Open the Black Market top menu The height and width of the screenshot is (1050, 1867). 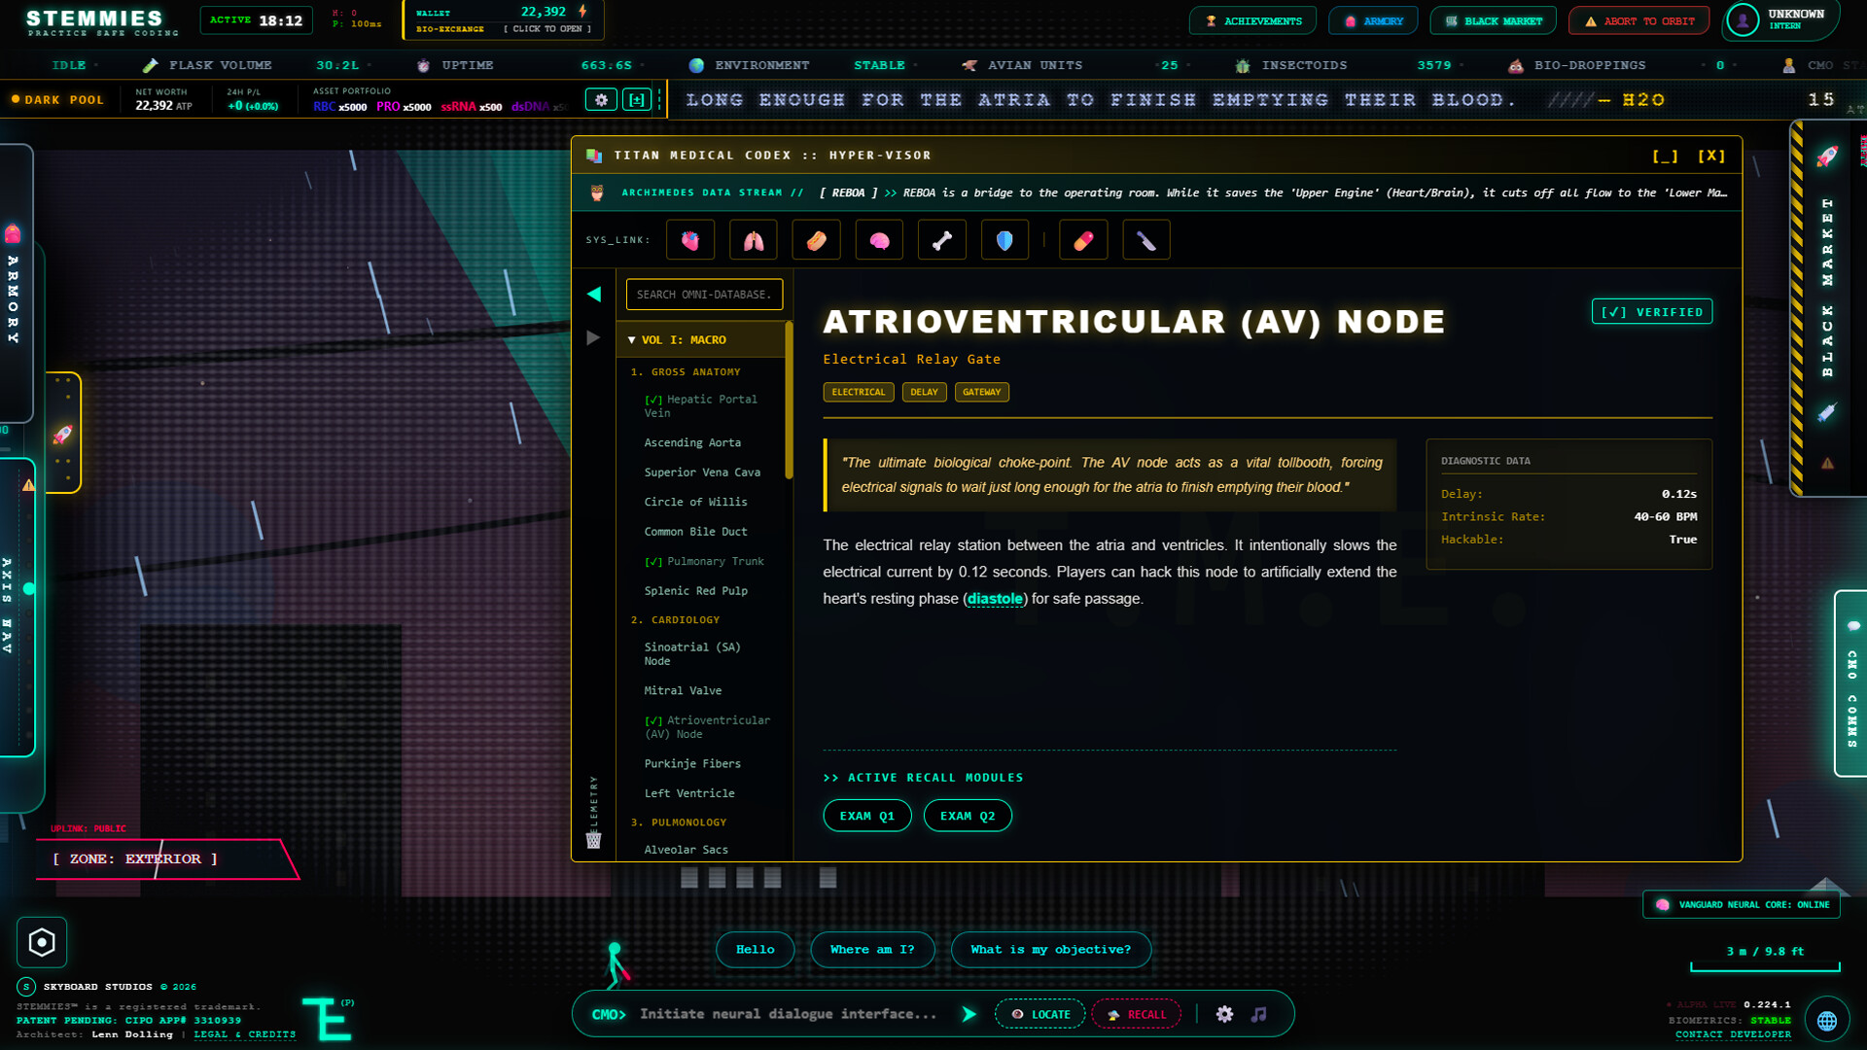pyautogui.click(x=1493, y=20)
